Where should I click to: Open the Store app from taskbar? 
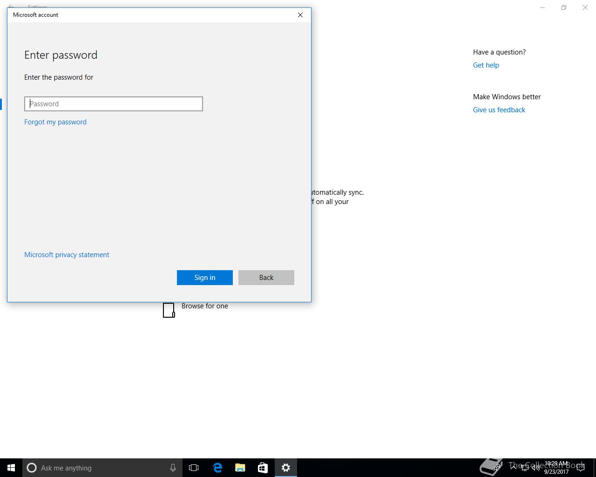(x=263, y=468)
